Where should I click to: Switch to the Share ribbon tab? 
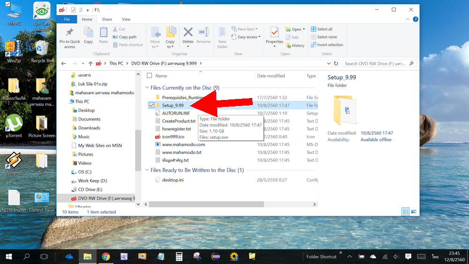[x=107, y=19]
